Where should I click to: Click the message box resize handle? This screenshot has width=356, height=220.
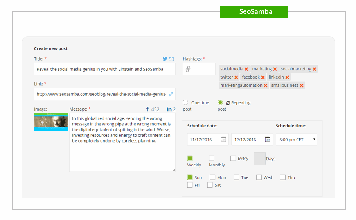coord(174,170)
